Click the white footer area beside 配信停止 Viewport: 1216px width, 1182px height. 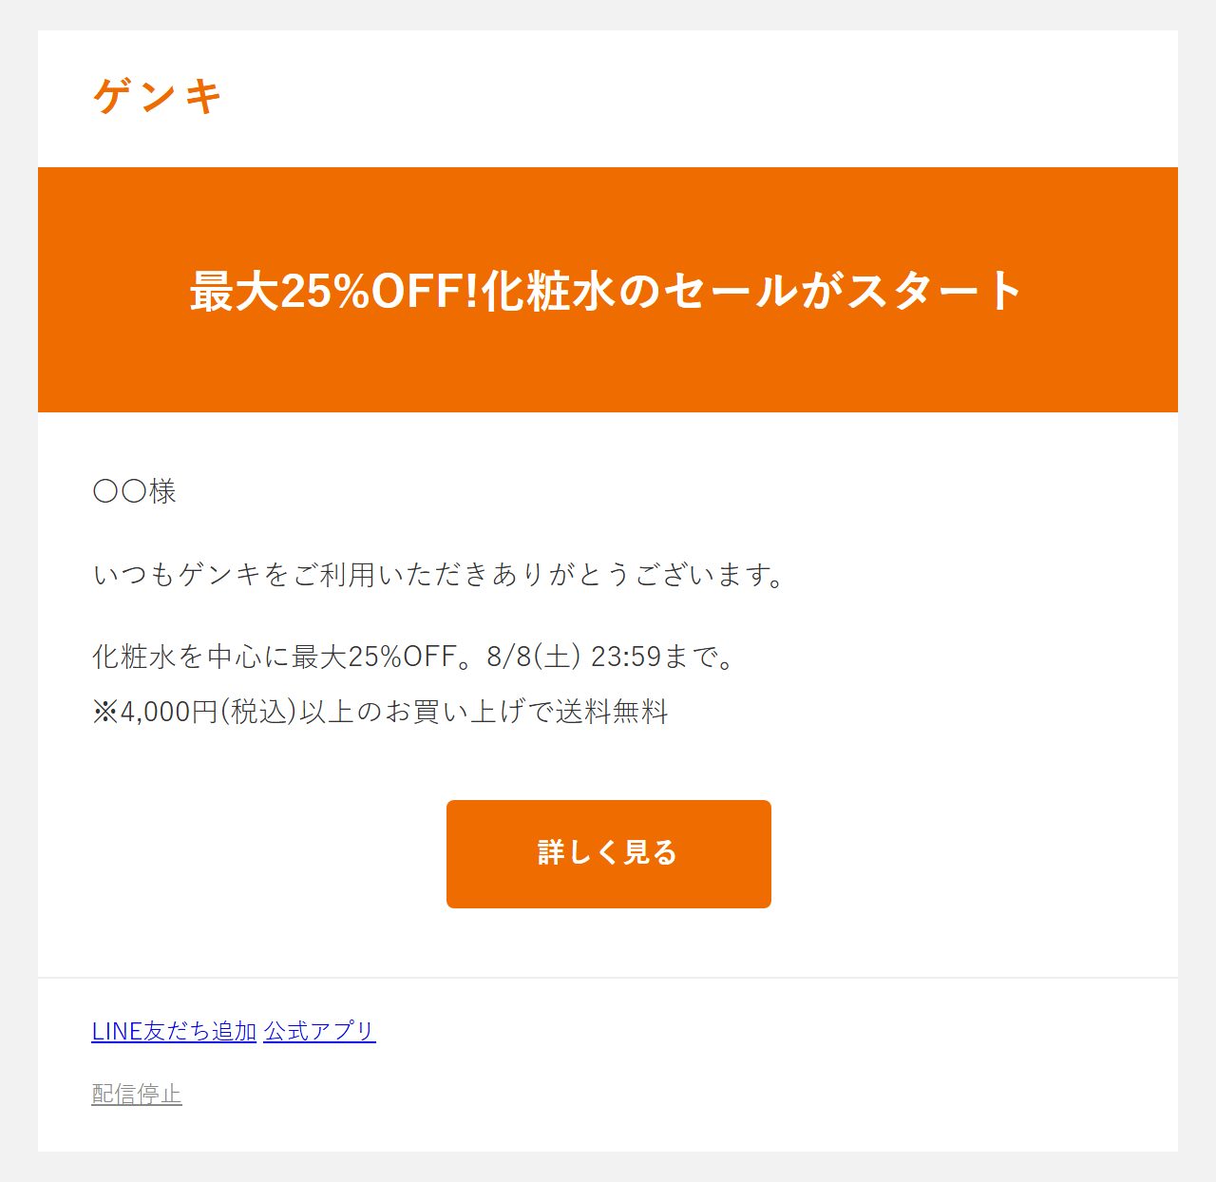click(665, 1095)
